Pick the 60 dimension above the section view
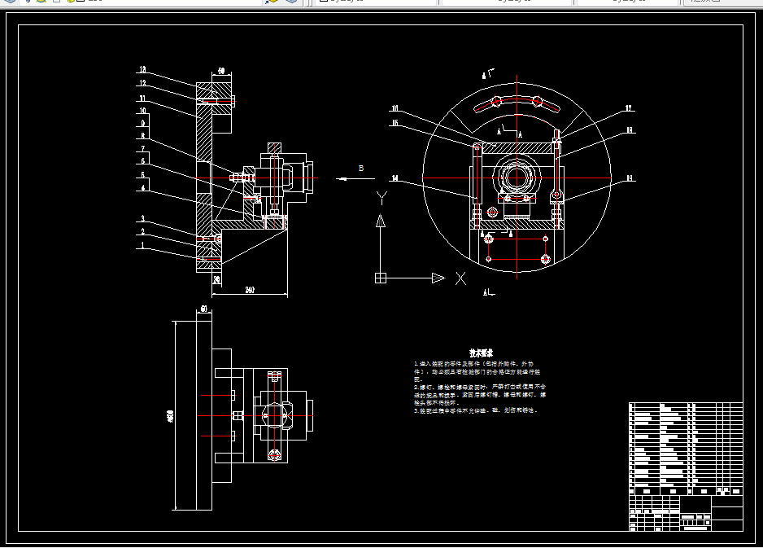 pyautogui.click(x=221, y=71)
